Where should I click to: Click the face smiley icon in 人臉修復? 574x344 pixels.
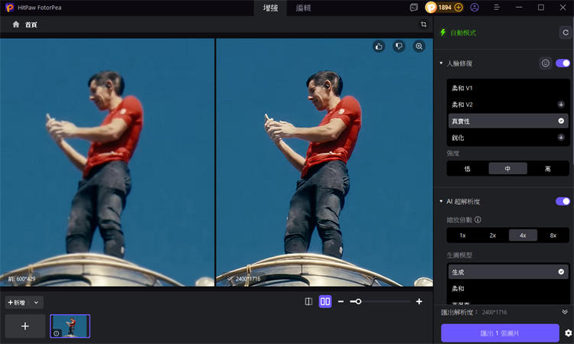545,63
